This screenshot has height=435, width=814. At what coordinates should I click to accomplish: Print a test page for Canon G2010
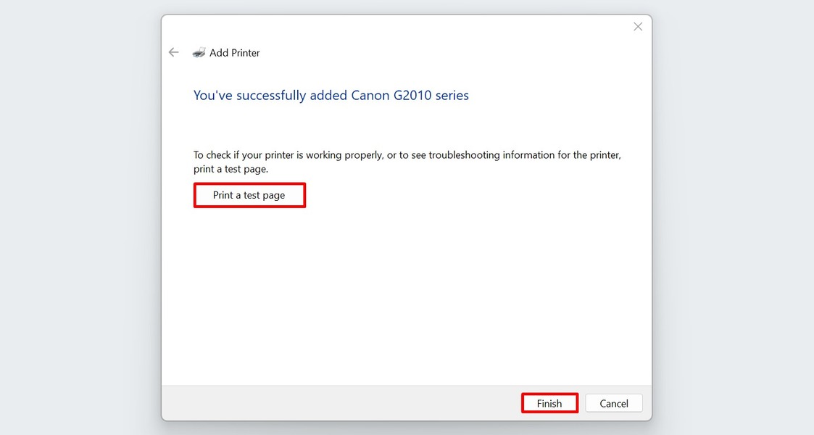tap(249, 194)
